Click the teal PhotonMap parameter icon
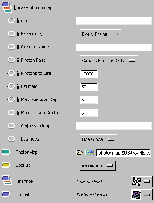 click(6, 152)
